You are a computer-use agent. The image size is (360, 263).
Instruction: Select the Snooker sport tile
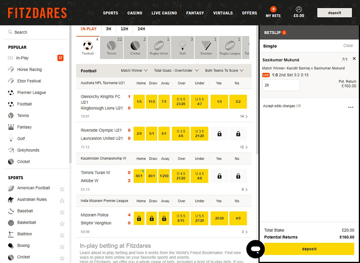click(x=206, y=47)
